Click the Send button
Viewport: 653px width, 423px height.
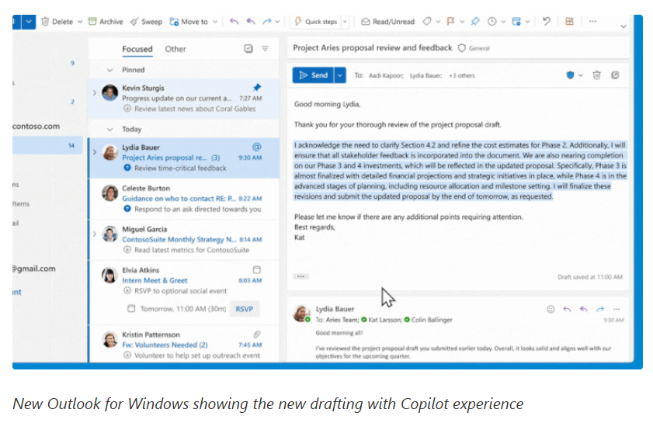tap(313, 75)
